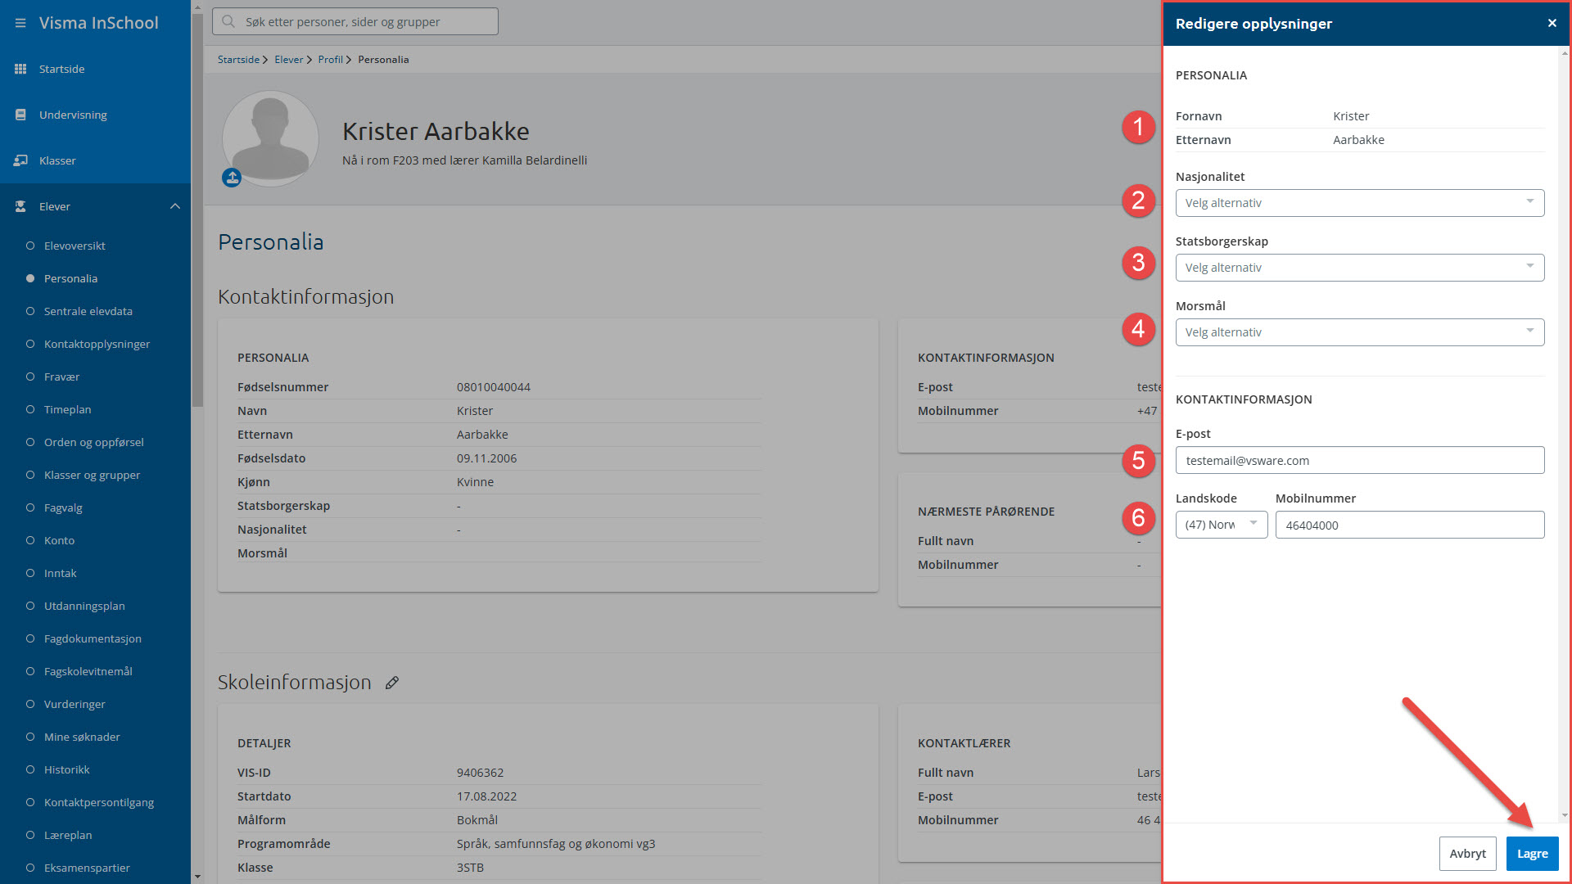Click the Elever student icon

tap(20, 206)
